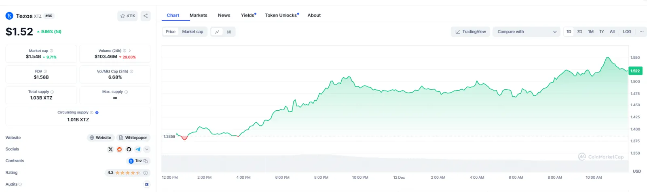
Task: Switch to the News tab
Action: (x=224, y=15)
